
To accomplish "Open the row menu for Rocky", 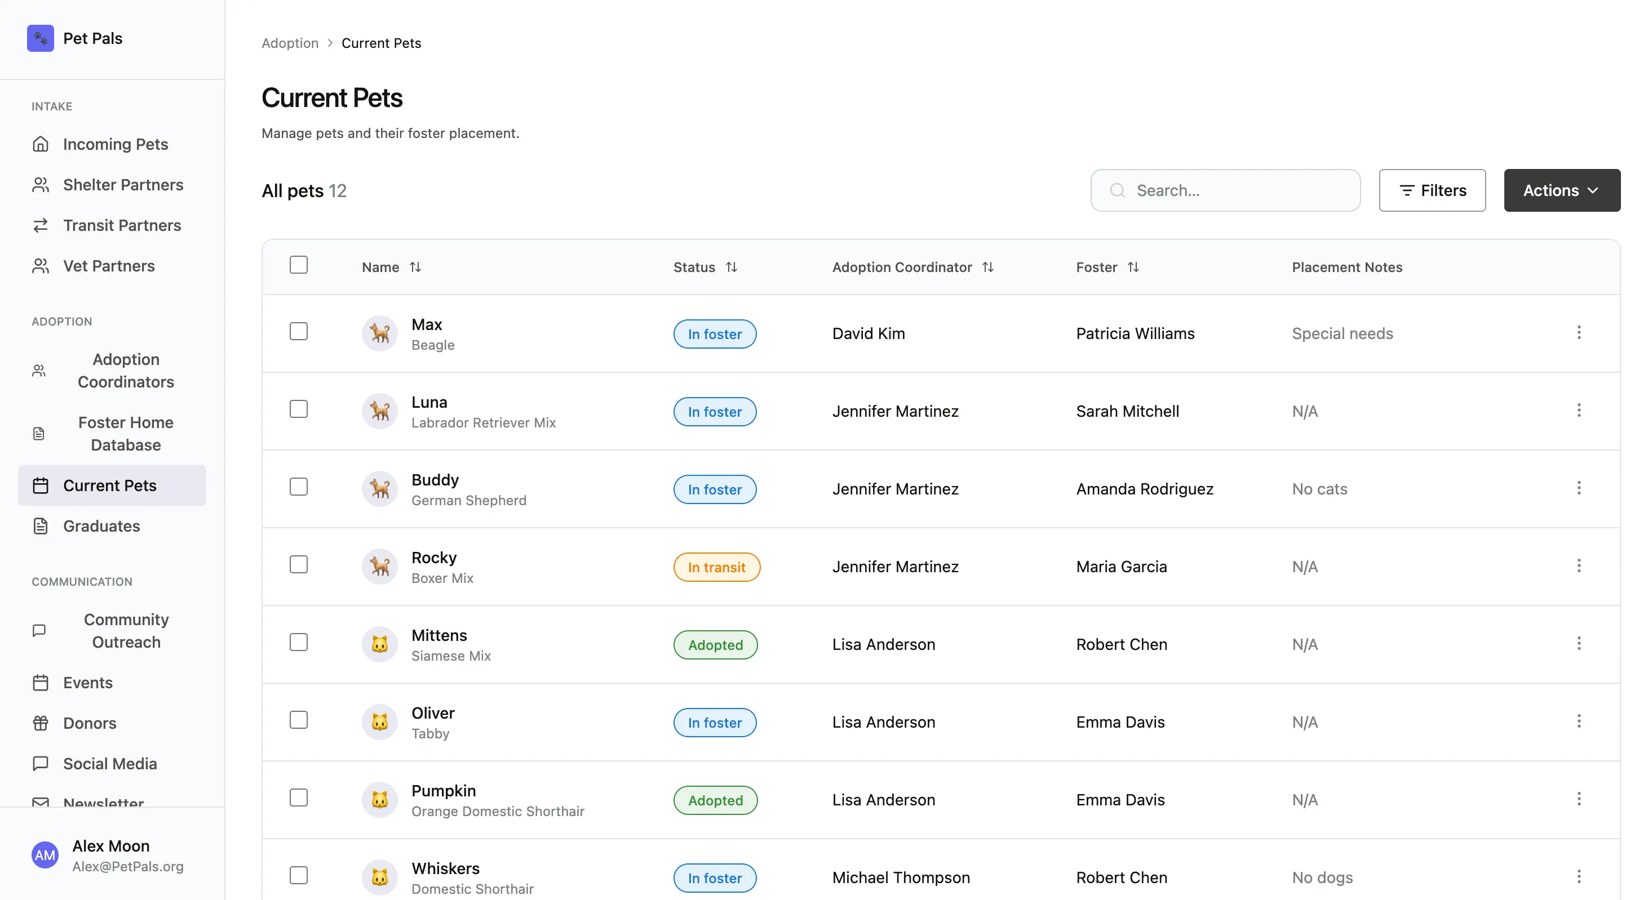I will click(1579, 565).
